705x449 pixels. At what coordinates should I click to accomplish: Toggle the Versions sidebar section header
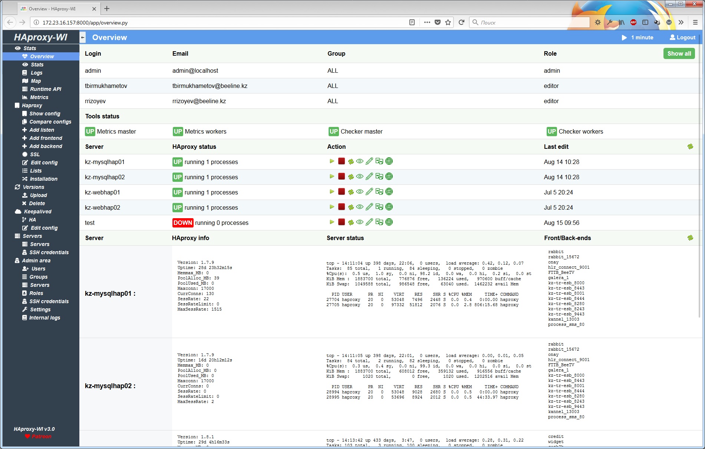[x=29, y=187]
